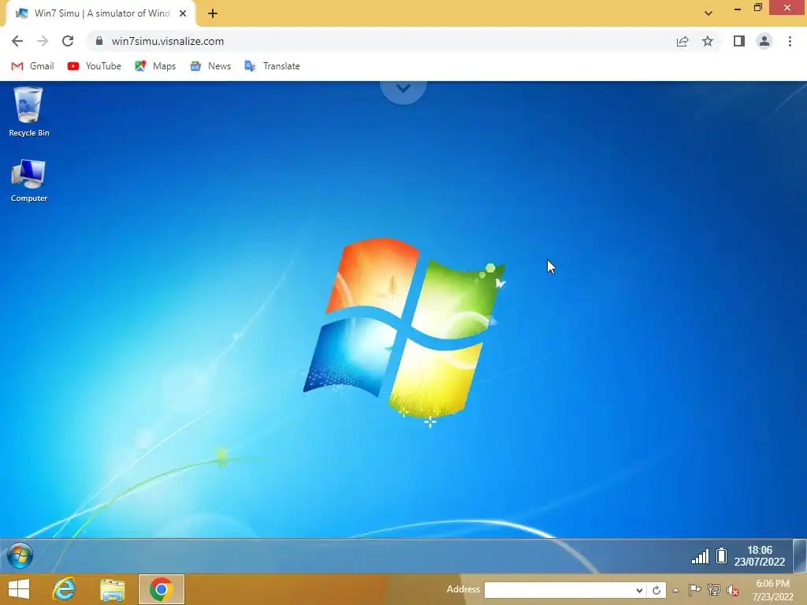This screenshot has width=807, height=605.
Task: Open the Gmail bookmark
Action: 32,66
